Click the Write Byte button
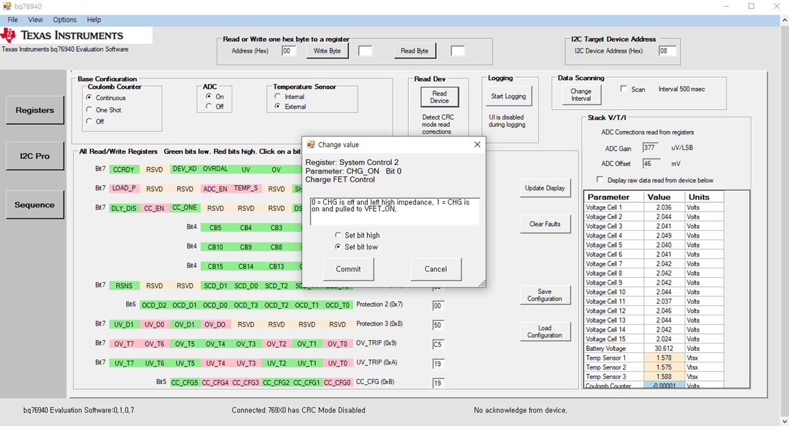The width and height of the screenshot is (789, 426). click(x=327, y=51)
